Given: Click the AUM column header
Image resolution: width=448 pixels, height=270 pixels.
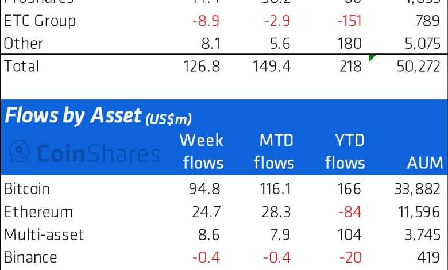Looking at the screenshot, I should tap(424, 163).
